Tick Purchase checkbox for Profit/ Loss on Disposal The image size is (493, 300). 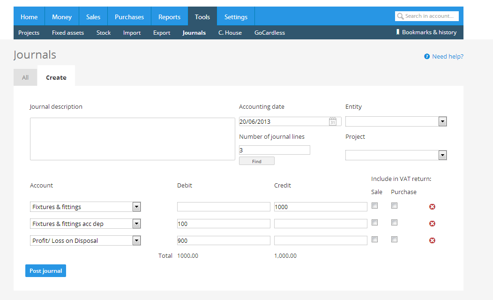click(394, 240)
